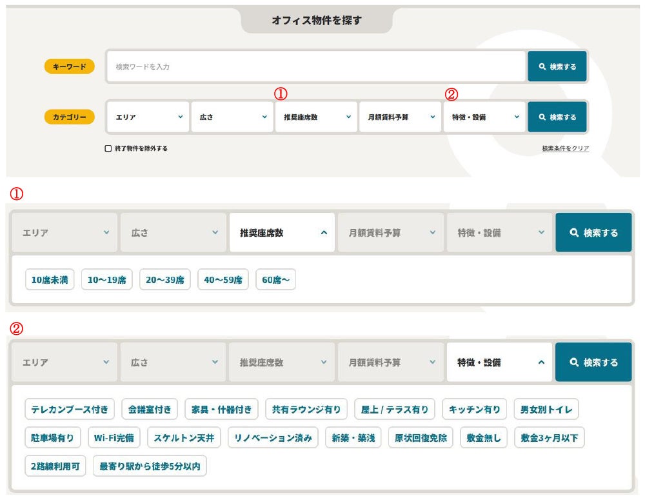Click 検索する button in the カテゴリー labeled row

tap(557, 117)
